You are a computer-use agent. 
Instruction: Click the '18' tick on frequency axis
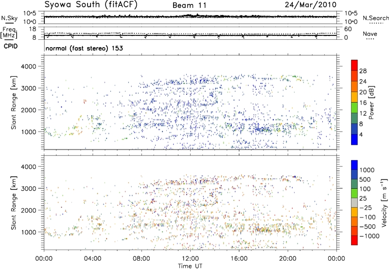[32, 29]
